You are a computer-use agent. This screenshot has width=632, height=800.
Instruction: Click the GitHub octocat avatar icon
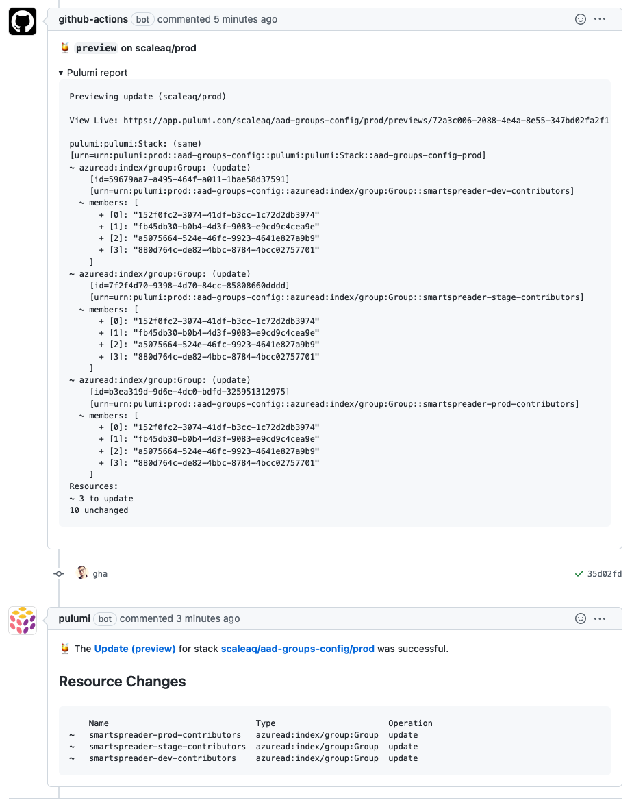(22, 20)
